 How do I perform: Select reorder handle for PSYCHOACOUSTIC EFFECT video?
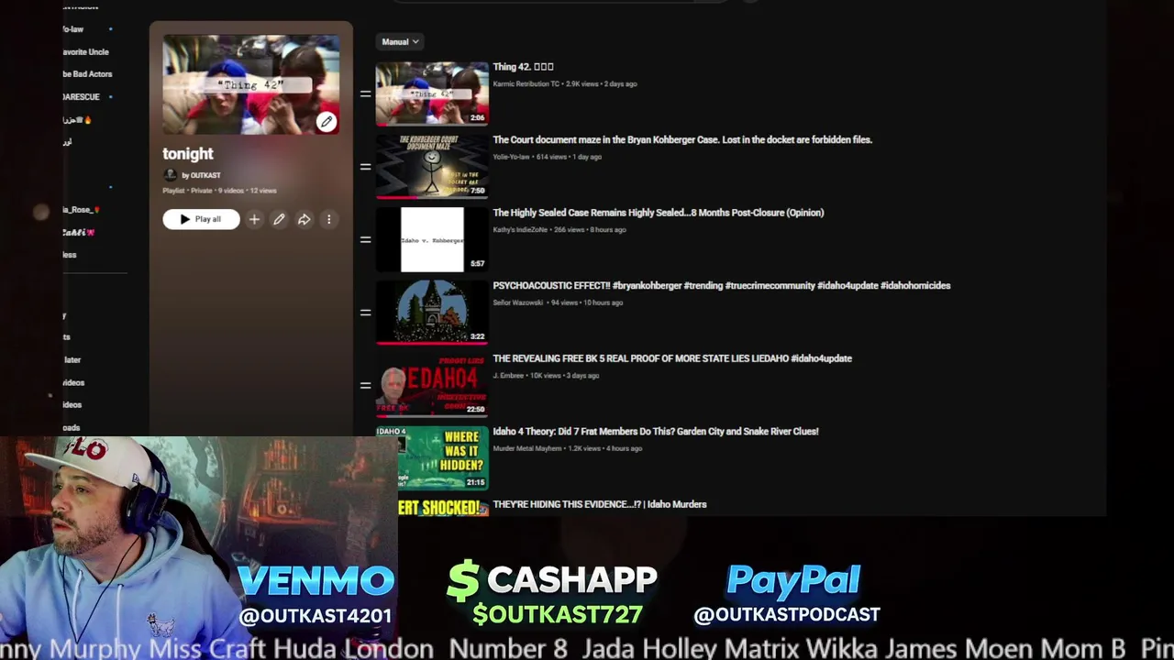coord(365,313)
